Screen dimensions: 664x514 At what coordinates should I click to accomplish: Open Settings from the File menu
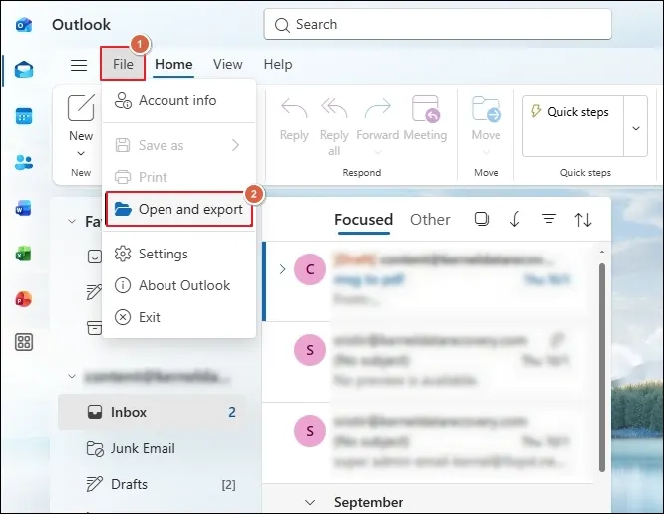tap(178, 254)
